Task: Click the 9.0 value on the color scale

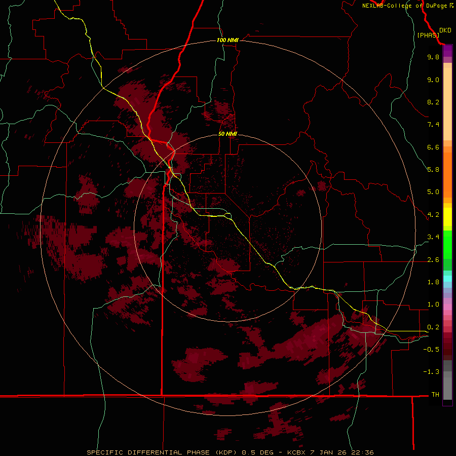Action: pos(433,80)
